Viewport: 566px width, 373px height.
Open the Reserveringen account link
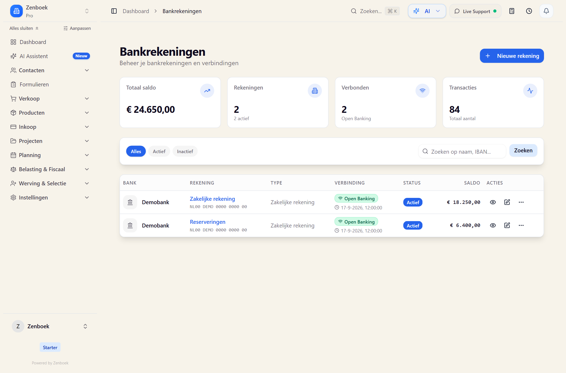coord(208,222)
